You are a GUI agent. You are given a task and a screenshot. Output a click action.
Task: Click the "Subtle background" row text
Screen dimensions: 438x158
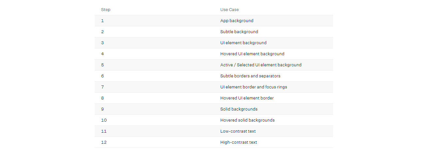[x=239, y=32]
